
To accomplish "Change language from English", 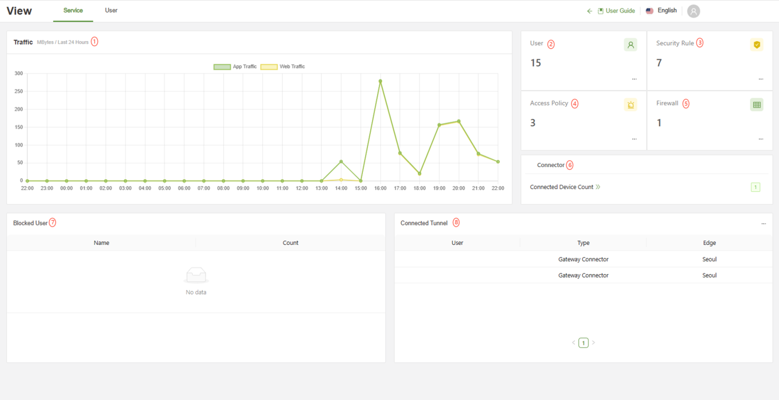I will point(667,11).
